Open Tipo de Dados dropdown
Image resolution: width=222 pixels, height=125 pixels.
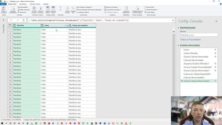point(84,7)
